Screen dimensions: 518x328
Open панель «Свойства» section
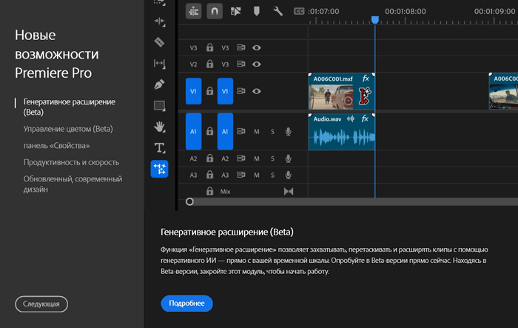tap(56, 145)
